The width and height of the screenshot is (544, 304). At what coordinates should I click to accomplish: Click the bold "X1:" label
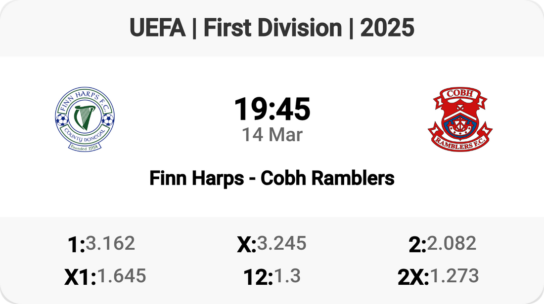point(80,278)
